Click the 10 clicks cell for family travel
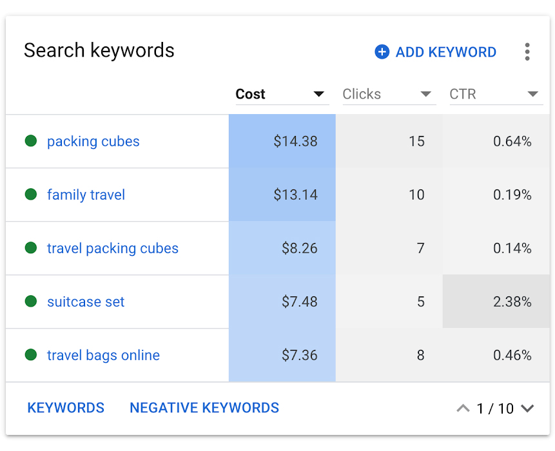The width and height of the screenshot is (555, 451). tap(389, 195)
